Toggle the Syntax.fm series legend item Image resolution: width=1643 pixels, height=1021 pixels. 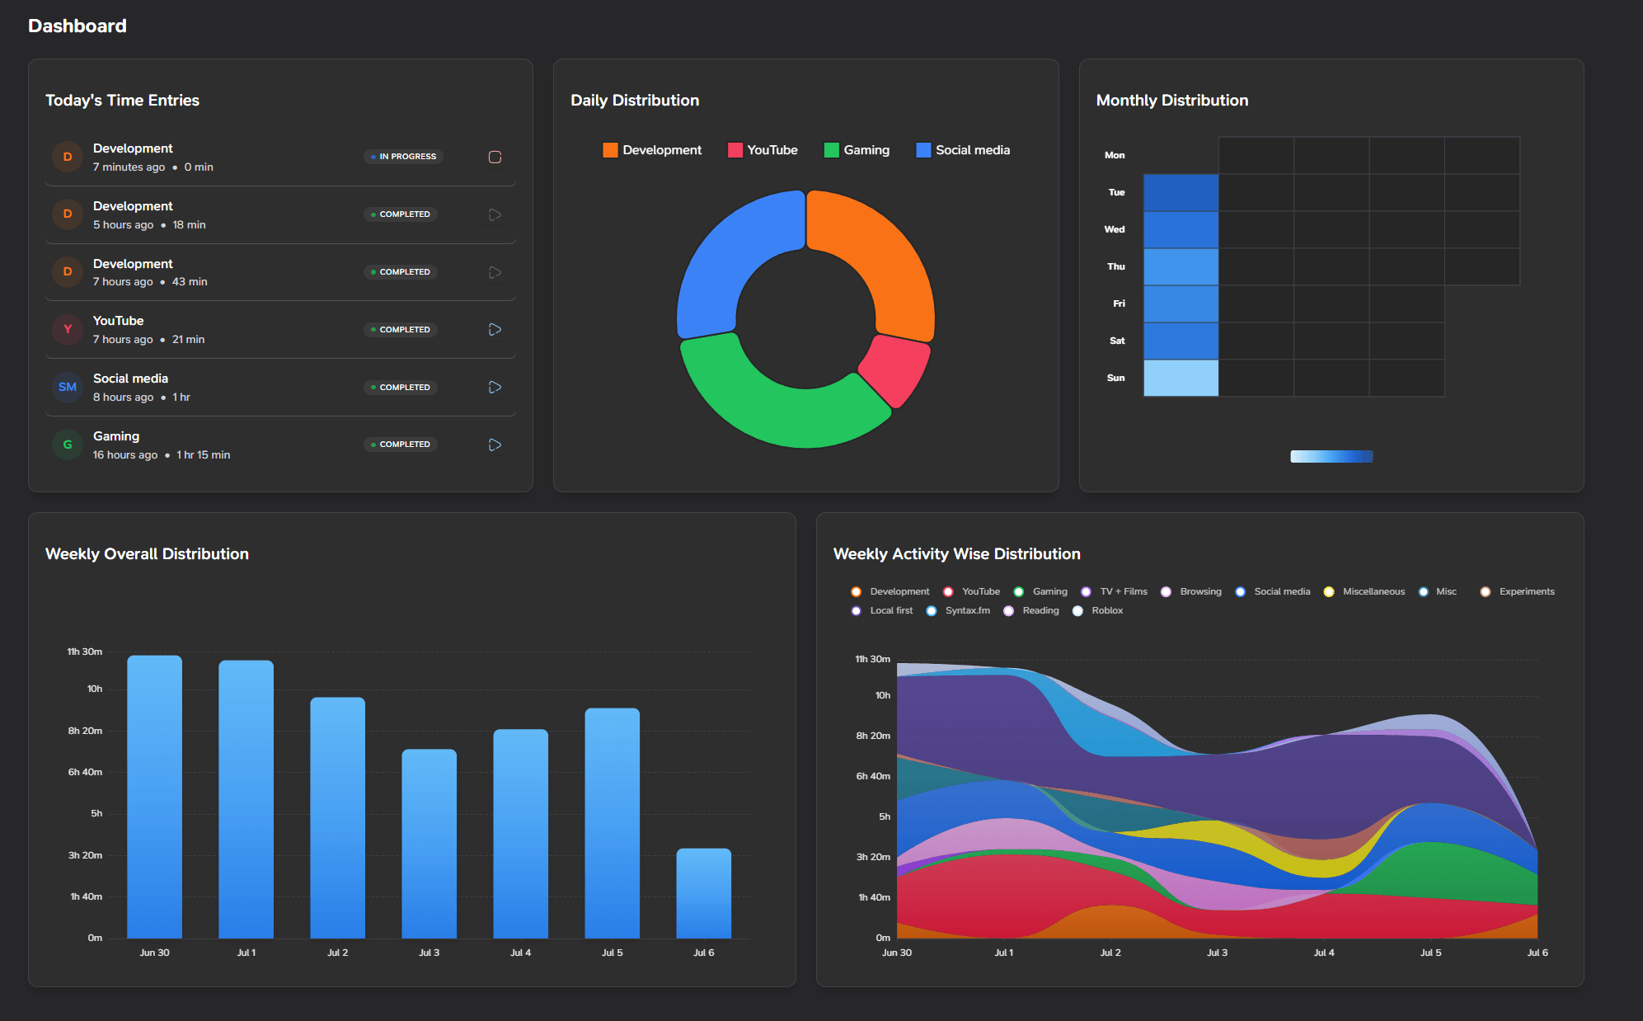pyautogui.click(x=932, y=610)
